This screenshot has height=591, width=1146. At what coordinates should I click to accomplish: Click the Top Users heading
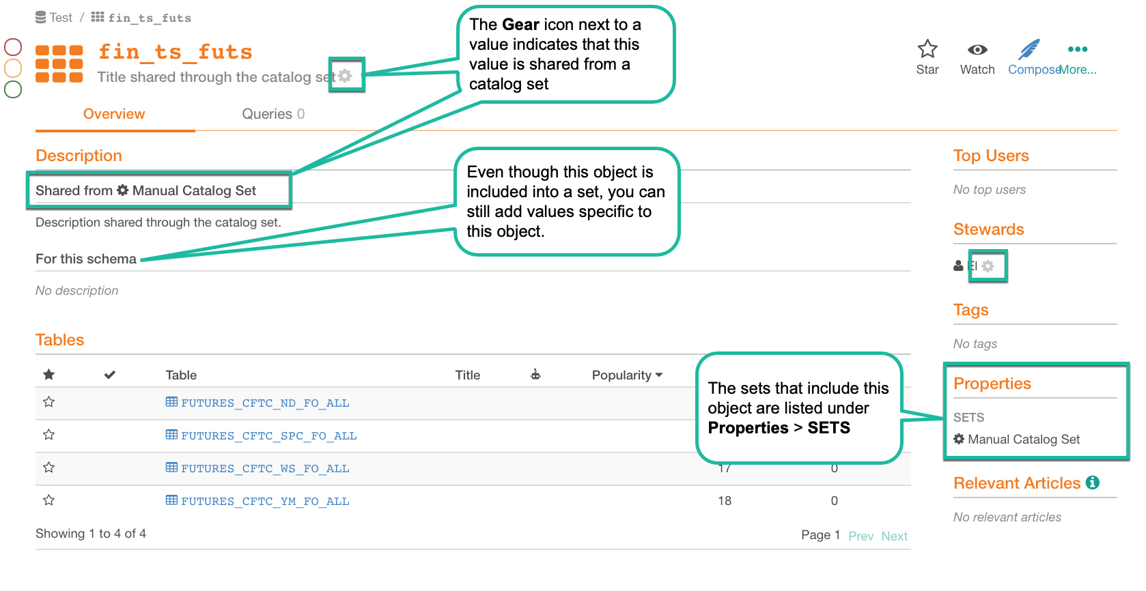tap(991, 156)
